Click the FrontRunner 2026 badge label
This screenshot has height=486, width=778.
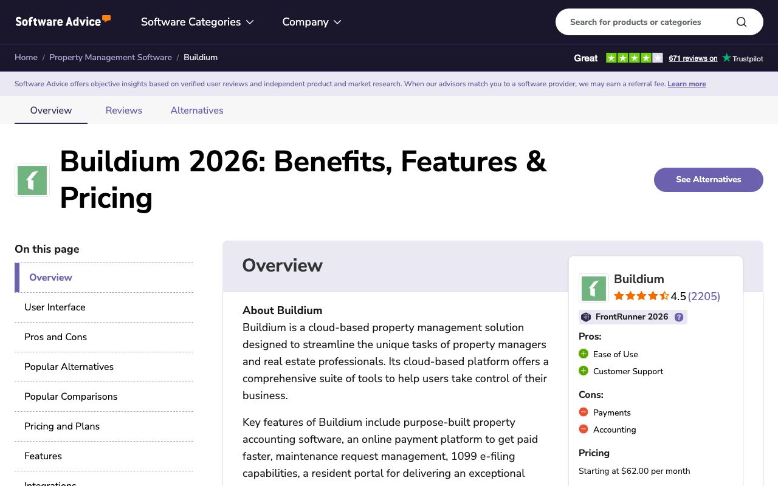pos(632,317)
